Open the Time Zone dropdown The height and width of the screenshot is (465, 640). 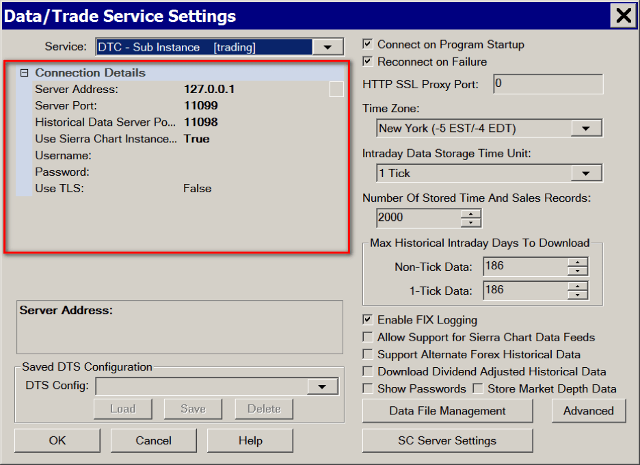coord(586,129)
